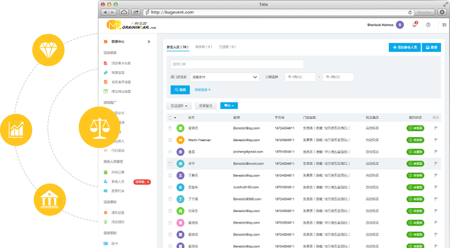
Task: Click the help question mark icon
Action: [x=428, y=25]
